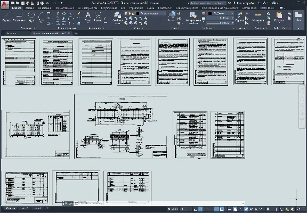
Task: Click the Paste (Вставить) clipboard icon
Action: 279,17
